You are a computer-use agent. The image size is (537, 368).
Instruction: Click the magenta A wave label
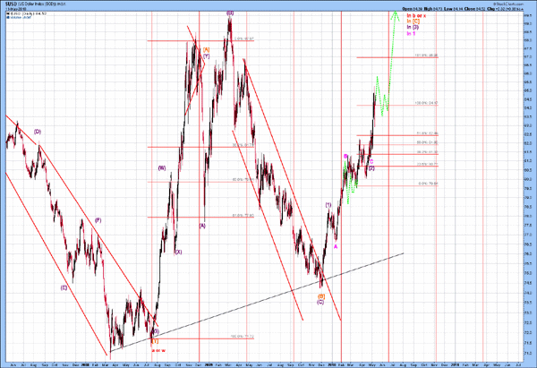click(x=336, y=247)
